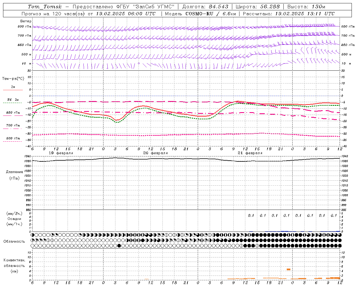Click the (км) unit under convective cloudiness
This screenshot has height=285, width=356.
[14, 271]
